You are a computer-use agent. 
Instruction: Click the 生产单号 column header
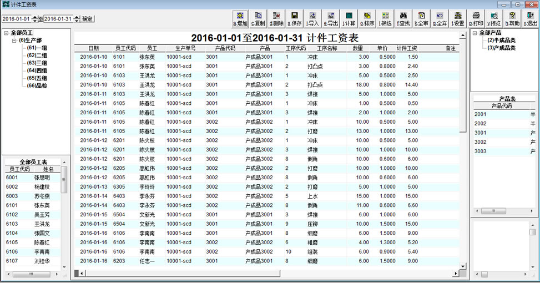(x=185, y=48)
